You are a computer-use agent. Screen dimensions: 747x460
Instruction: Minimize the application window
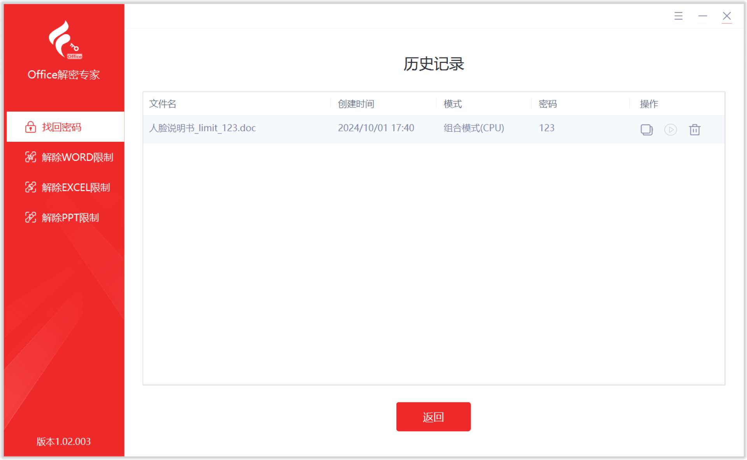point(702,16)
